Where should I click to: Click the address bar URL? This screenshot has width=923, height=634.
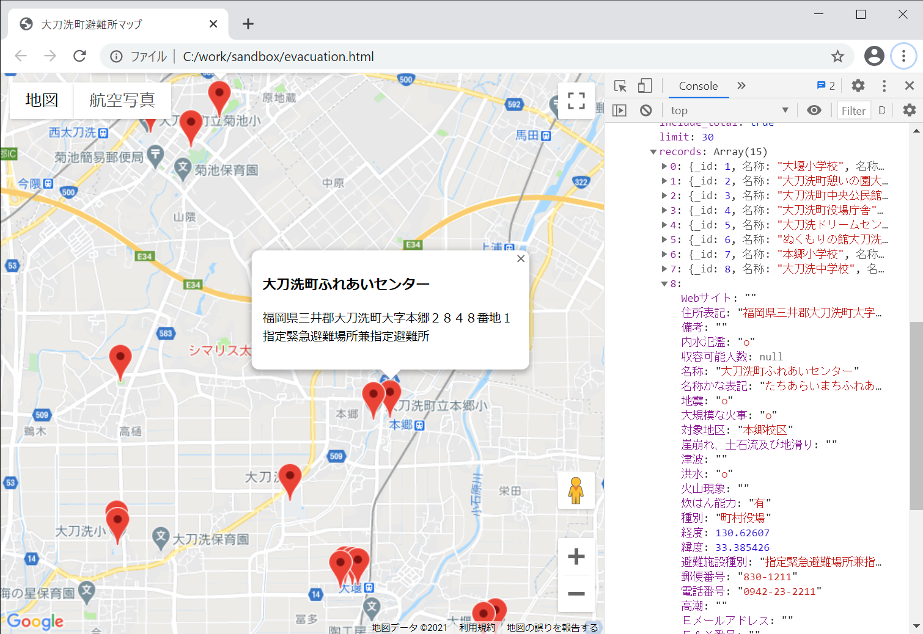coord(278,56)
